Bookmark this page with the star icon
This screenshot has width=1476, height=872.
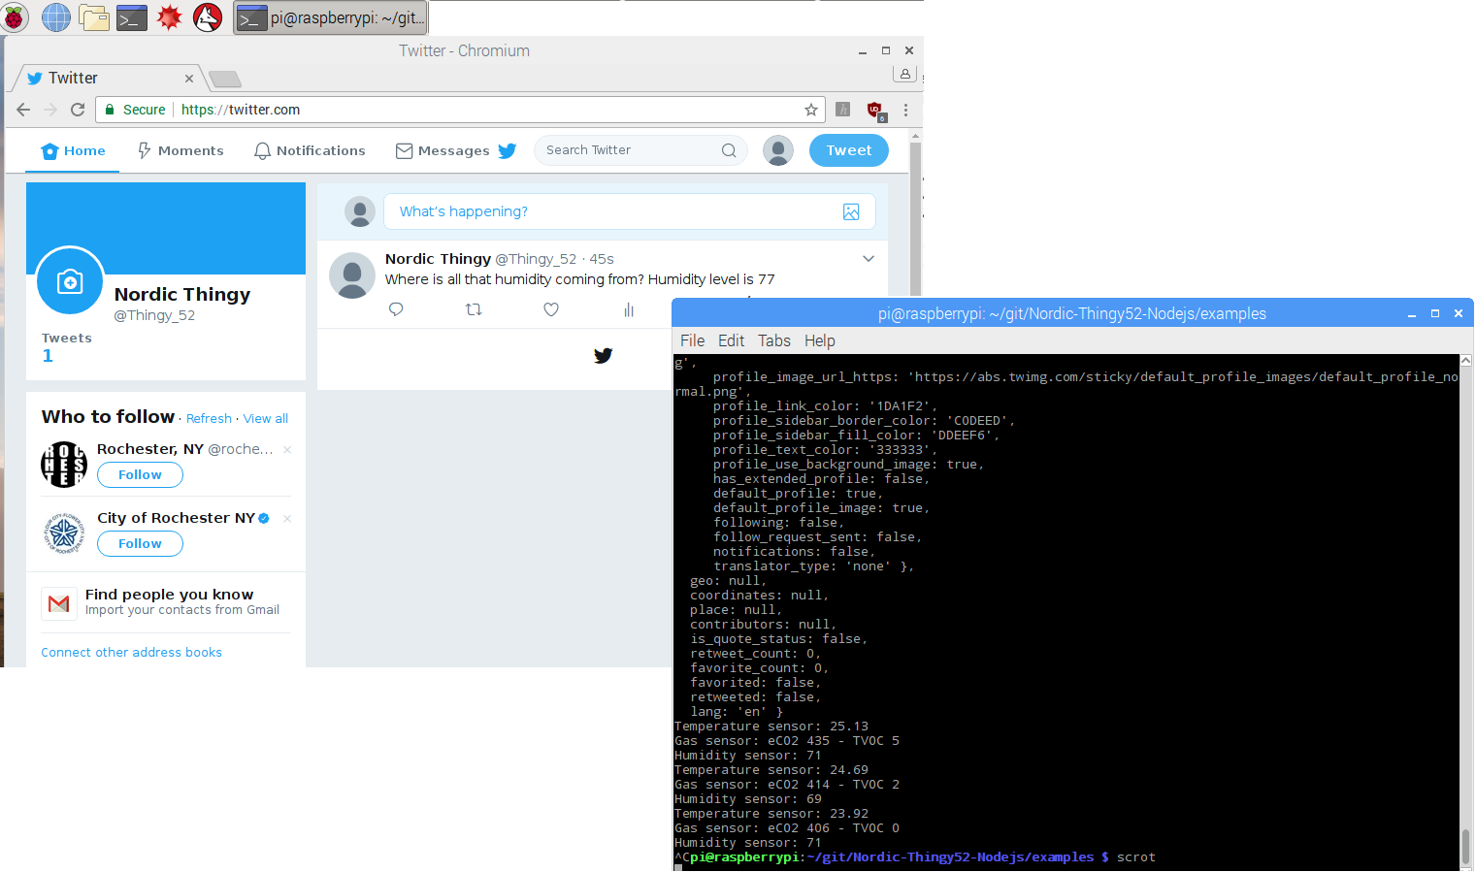(x=811, y=110)
